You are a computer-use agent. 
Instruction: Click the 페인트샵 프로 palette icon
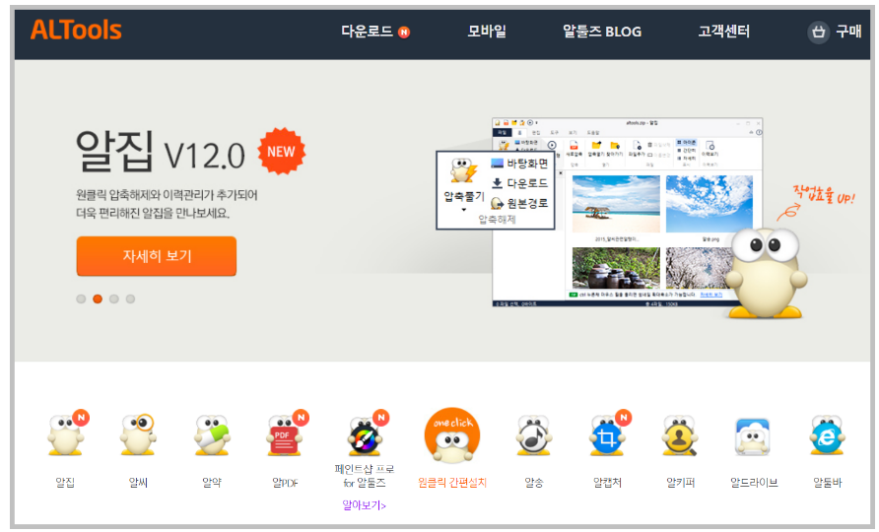click(367, 436)
